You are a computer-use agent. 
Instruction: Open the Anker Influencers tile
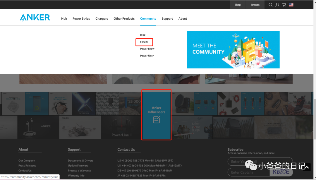[x=156, y=115]
